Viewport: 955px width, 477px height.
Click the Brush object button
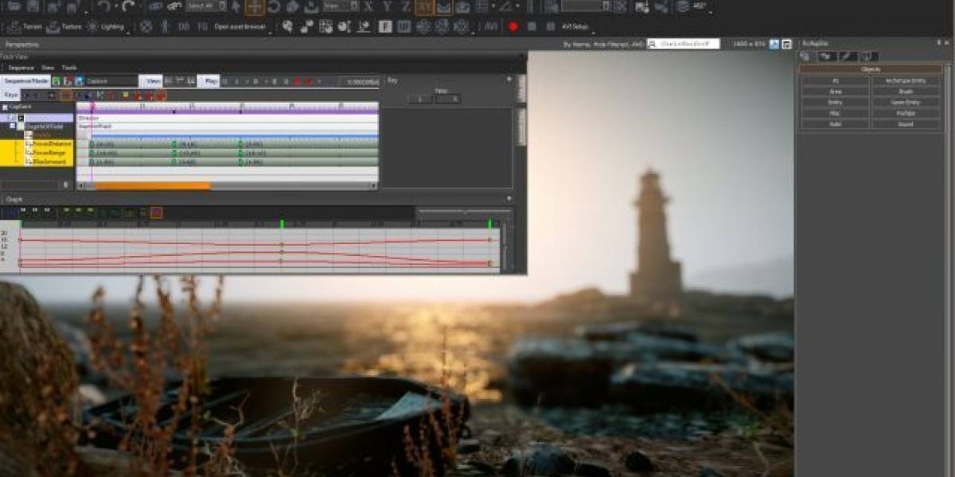coord(906,91)
